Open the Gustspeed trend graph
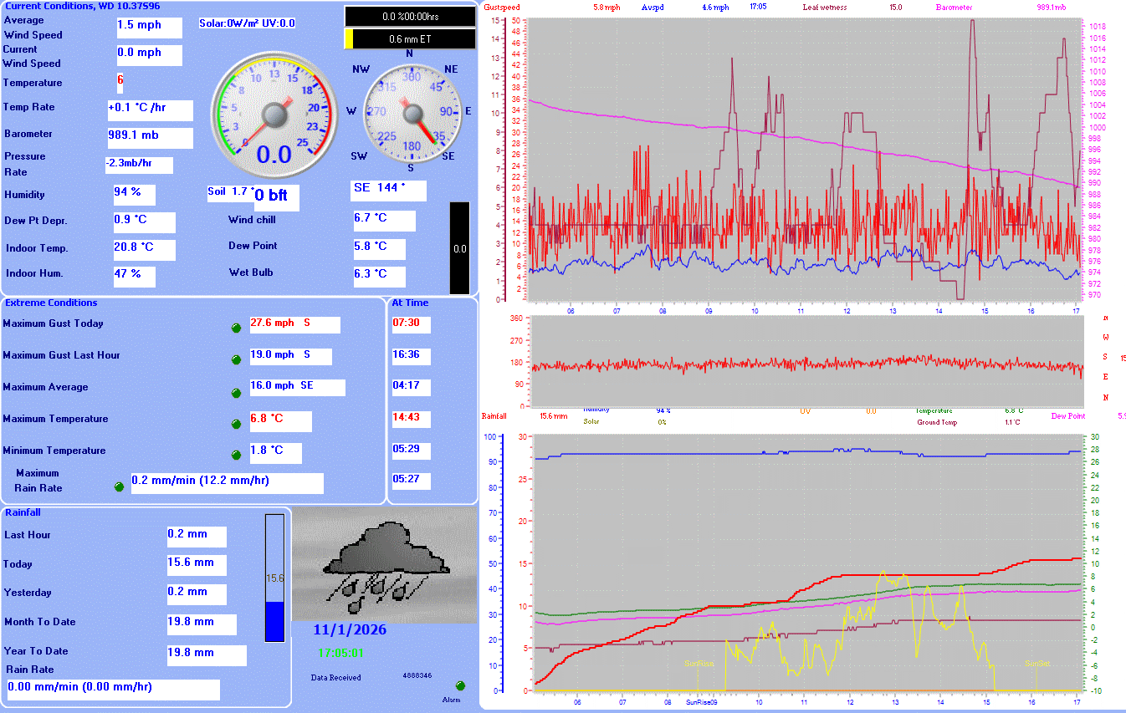The height and width of the screenshot is (713, 1126). [x=803, y=159]
